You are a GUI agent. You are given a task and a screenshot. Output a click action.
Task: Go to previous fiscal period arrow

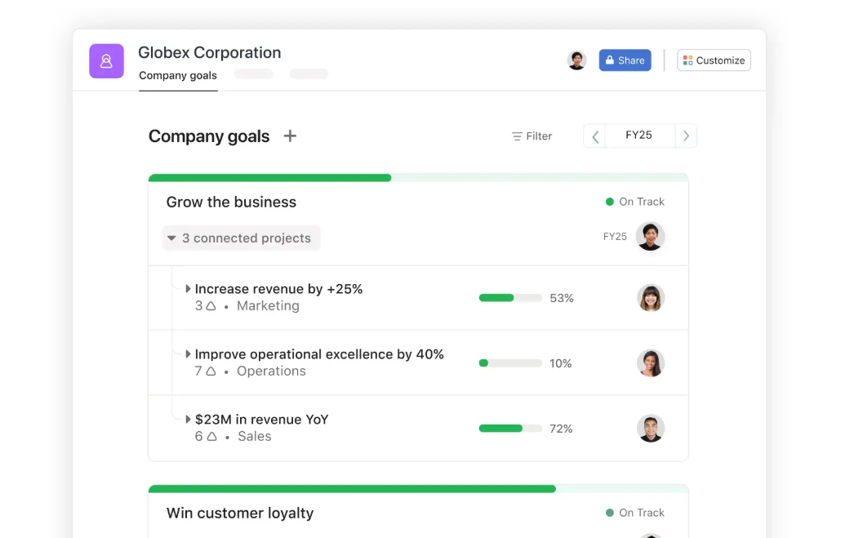pos(595,136)
